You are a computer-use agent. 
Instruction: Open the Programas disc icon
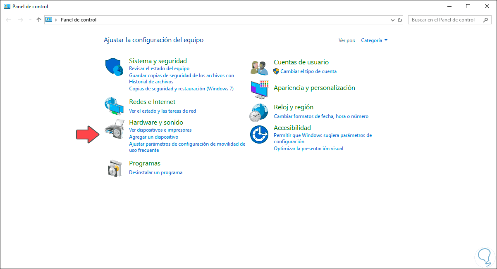pyautogui.click(x=115, y=168)
